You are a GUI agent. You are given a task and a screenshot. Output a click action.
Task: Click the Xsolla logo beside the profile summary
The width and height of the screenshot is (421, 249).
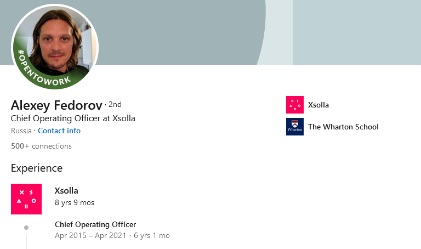pos(294,105)
